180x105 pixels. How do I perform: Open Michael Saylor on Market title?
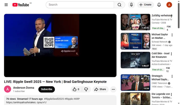point(160,36)
